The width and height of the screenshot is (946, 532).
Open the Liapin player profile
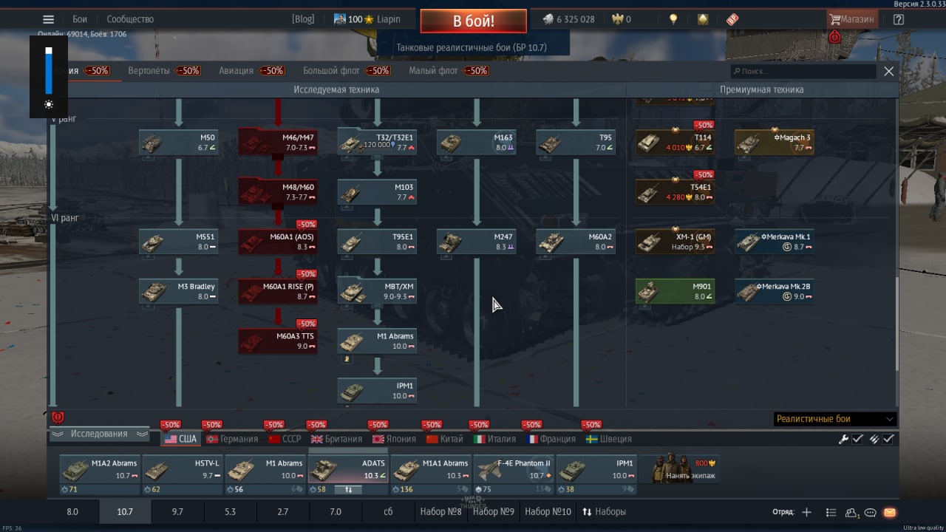[x=367, y=19]
